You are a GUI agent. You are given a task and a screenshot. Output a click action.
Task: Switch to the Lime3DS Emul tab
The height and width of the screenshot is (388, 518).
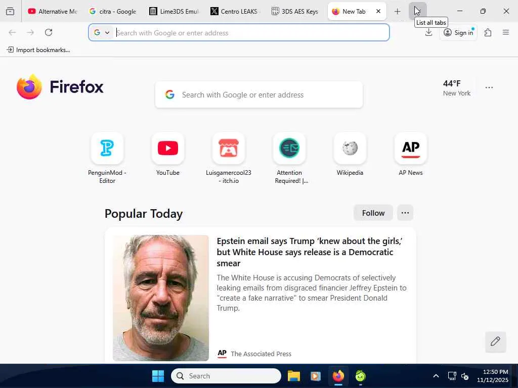(x=174, y=11)
